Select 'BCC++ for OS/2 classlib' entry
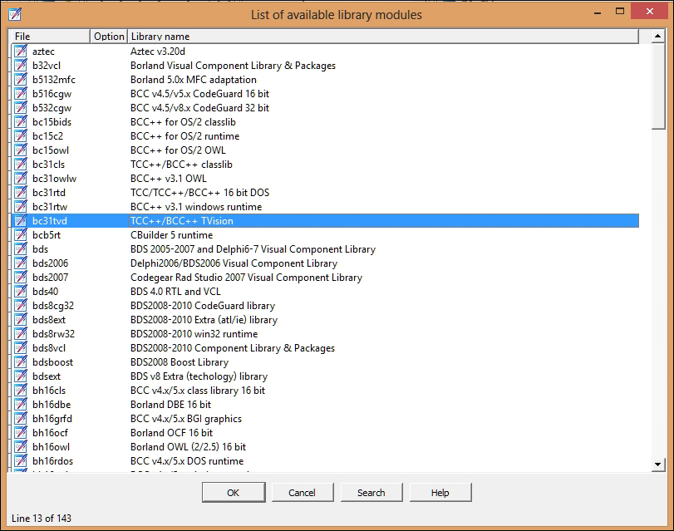Image resolution: width=674 pixels, height=531 pixels. pos(183,122)
